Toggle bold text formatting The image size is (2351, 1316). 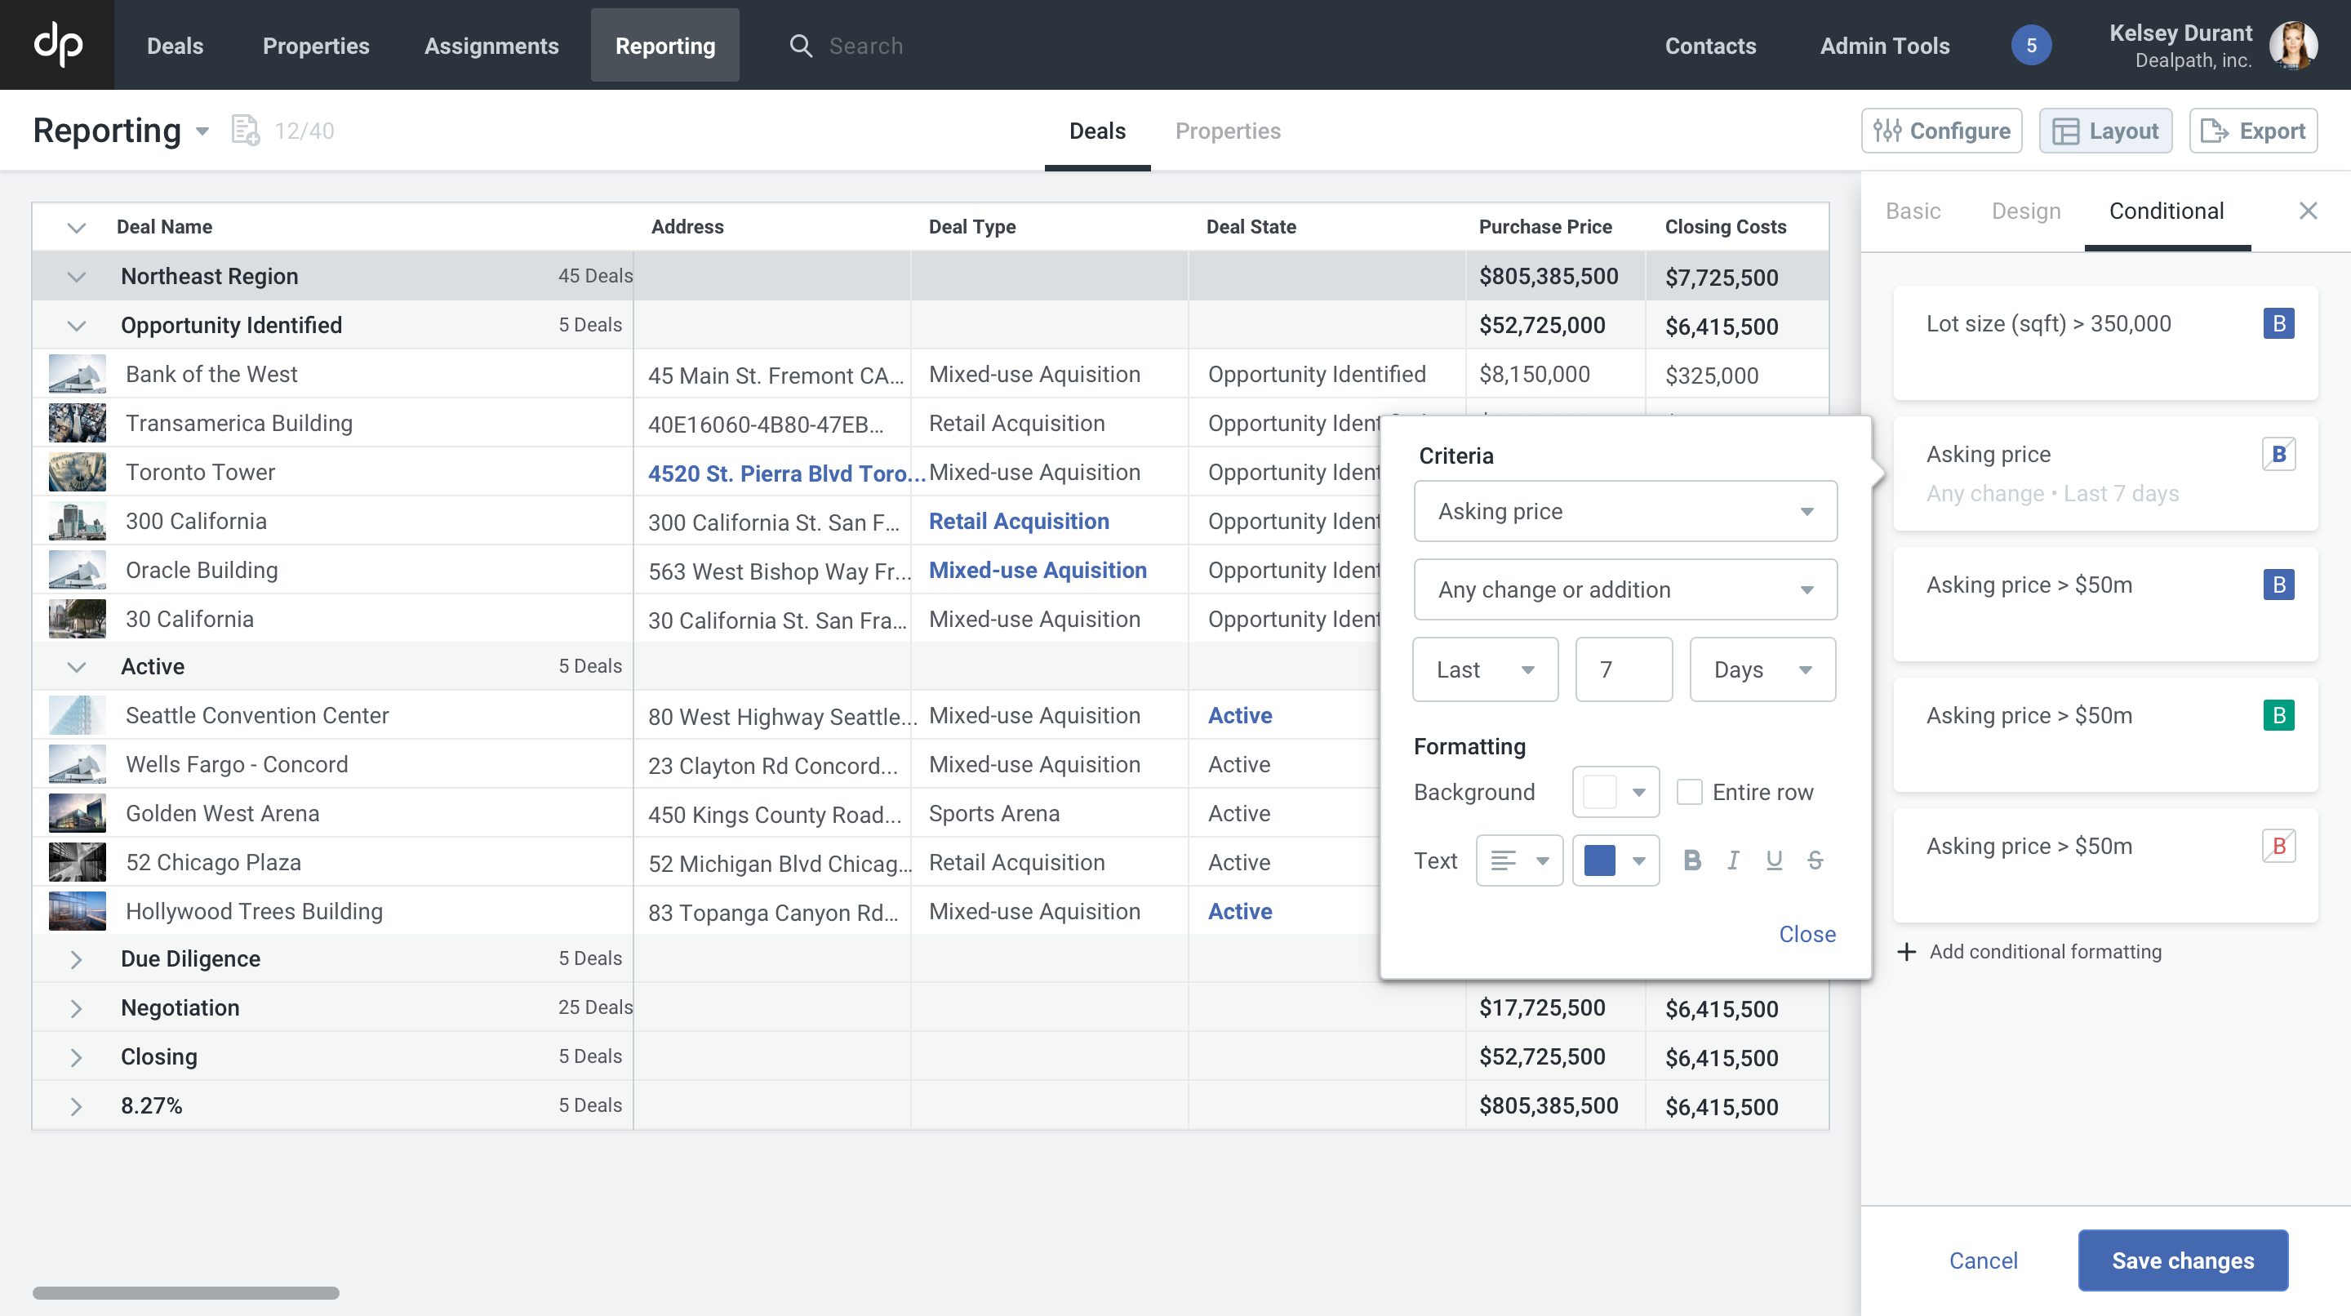pyautogui.click(x=1691, y=860)
